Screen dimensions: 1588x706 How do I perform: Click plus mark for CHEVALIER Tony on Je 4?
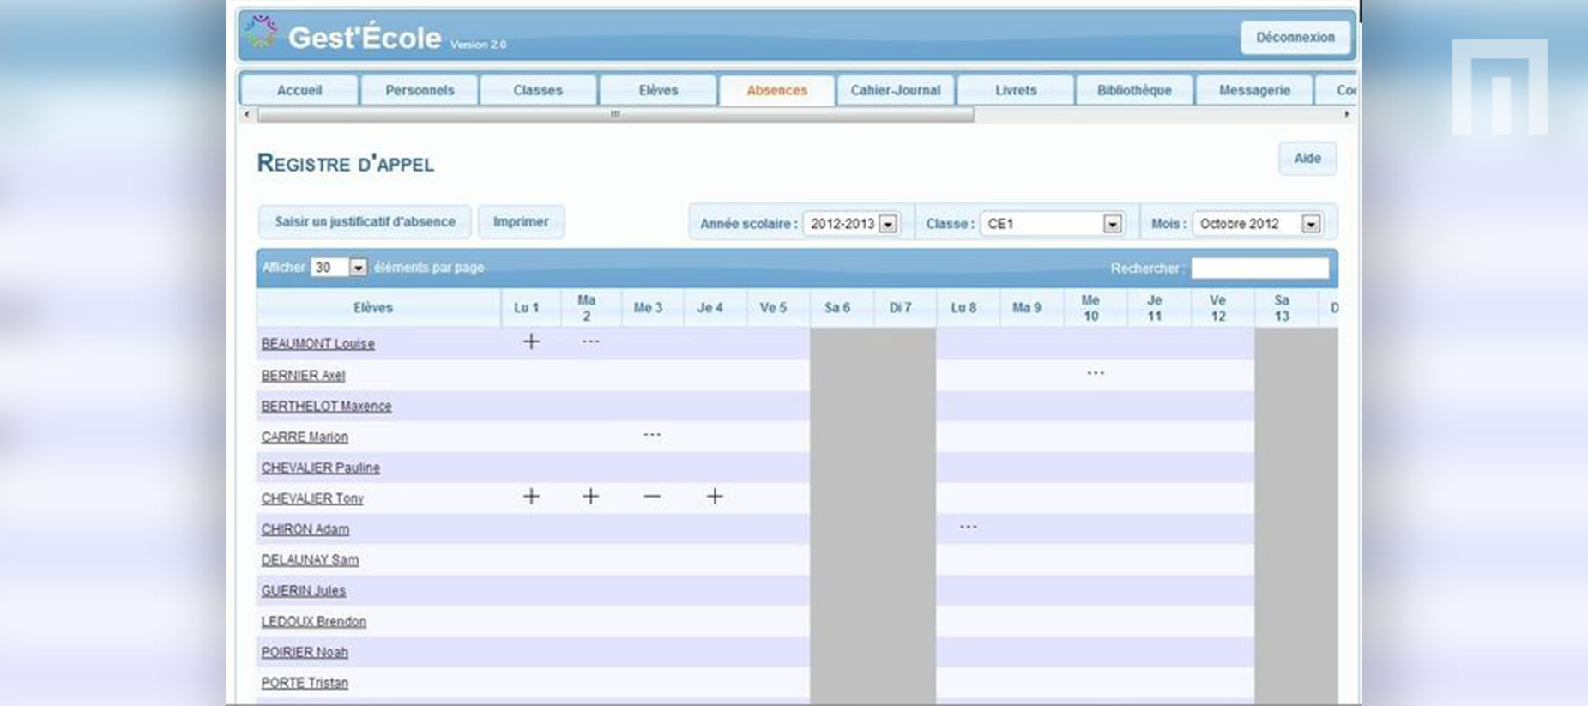714,497
